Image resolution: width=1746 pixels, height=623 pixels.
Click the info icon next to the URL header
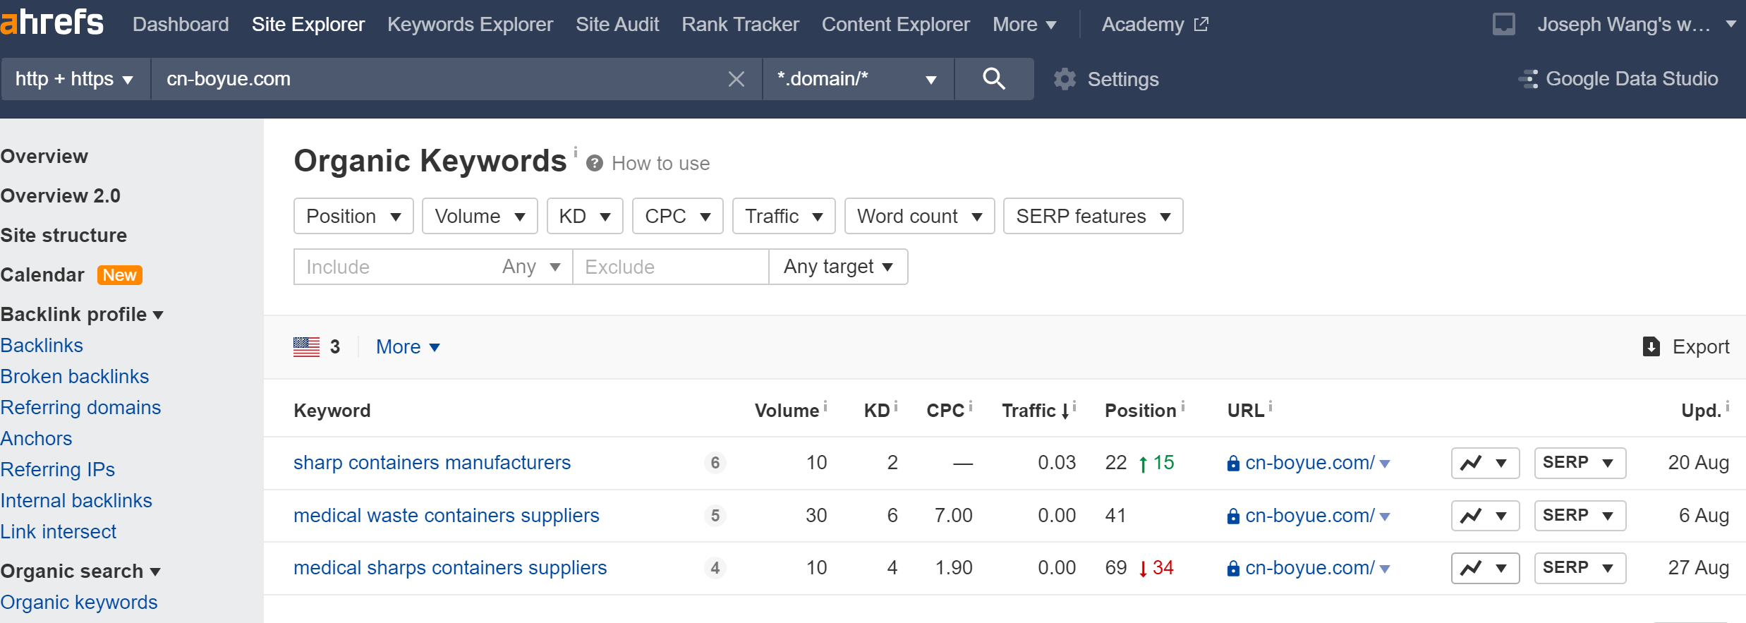[x=1271, y=406]
